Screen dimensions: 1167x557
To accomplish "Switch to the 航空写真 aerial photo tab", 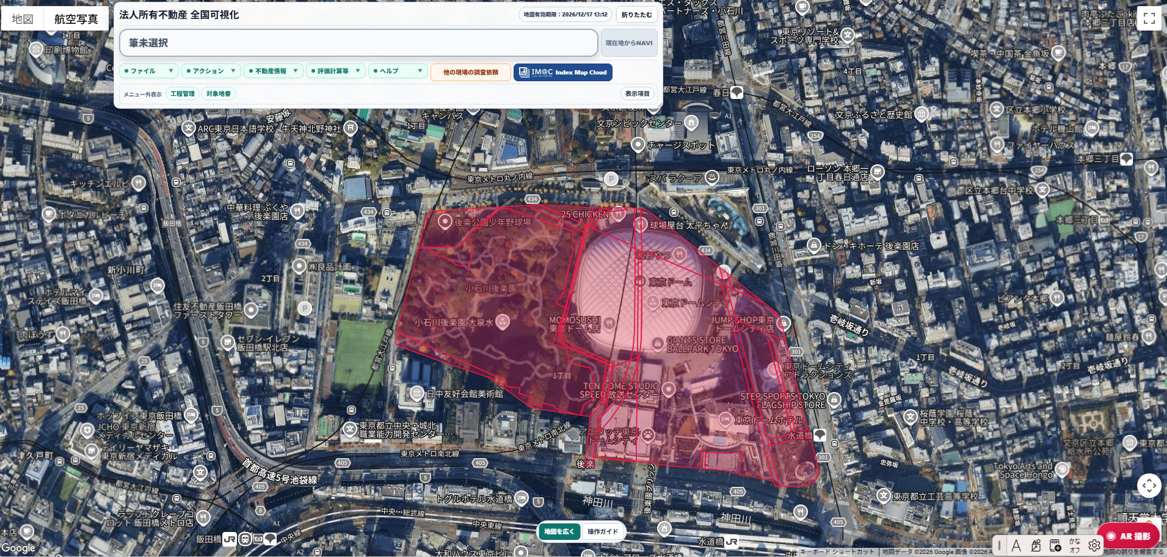I will 76,19.
